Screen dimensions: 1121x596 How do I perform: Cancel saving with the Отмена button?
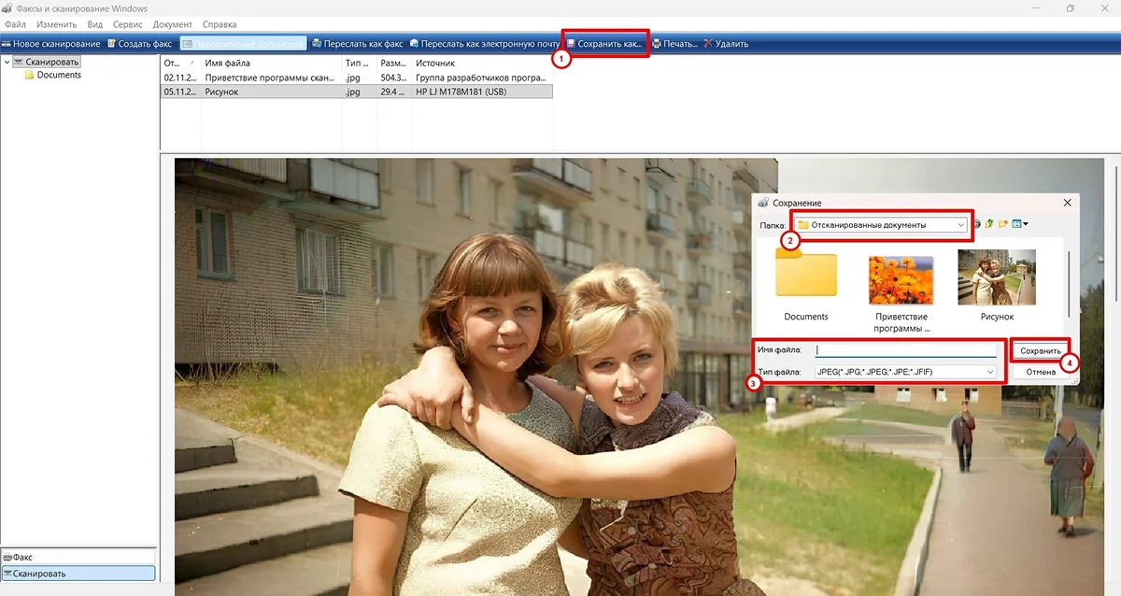click(x=1041, y=372)
